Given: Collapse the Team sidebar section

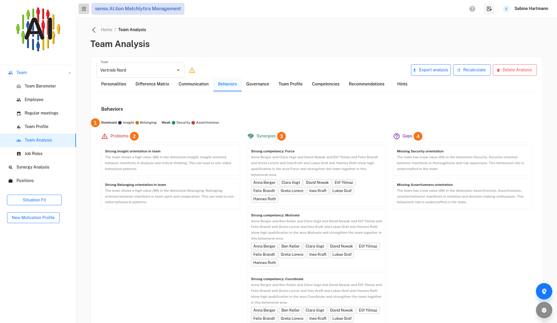Looking at the screenshot, I should point(38,73).
